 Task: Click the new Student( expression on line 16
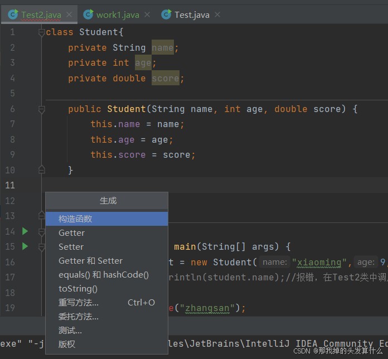coord(224,262)
